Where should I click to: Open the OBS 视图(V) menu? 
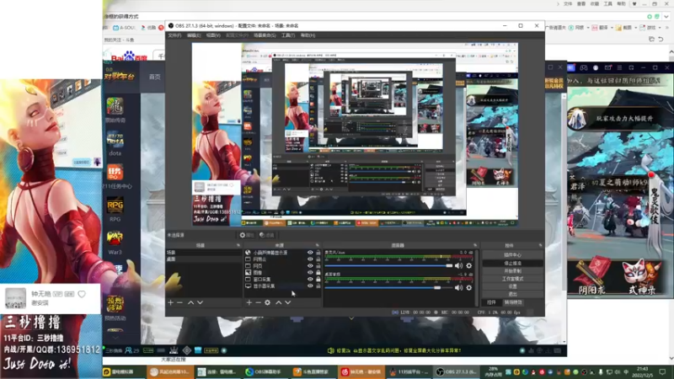point(213,35)
